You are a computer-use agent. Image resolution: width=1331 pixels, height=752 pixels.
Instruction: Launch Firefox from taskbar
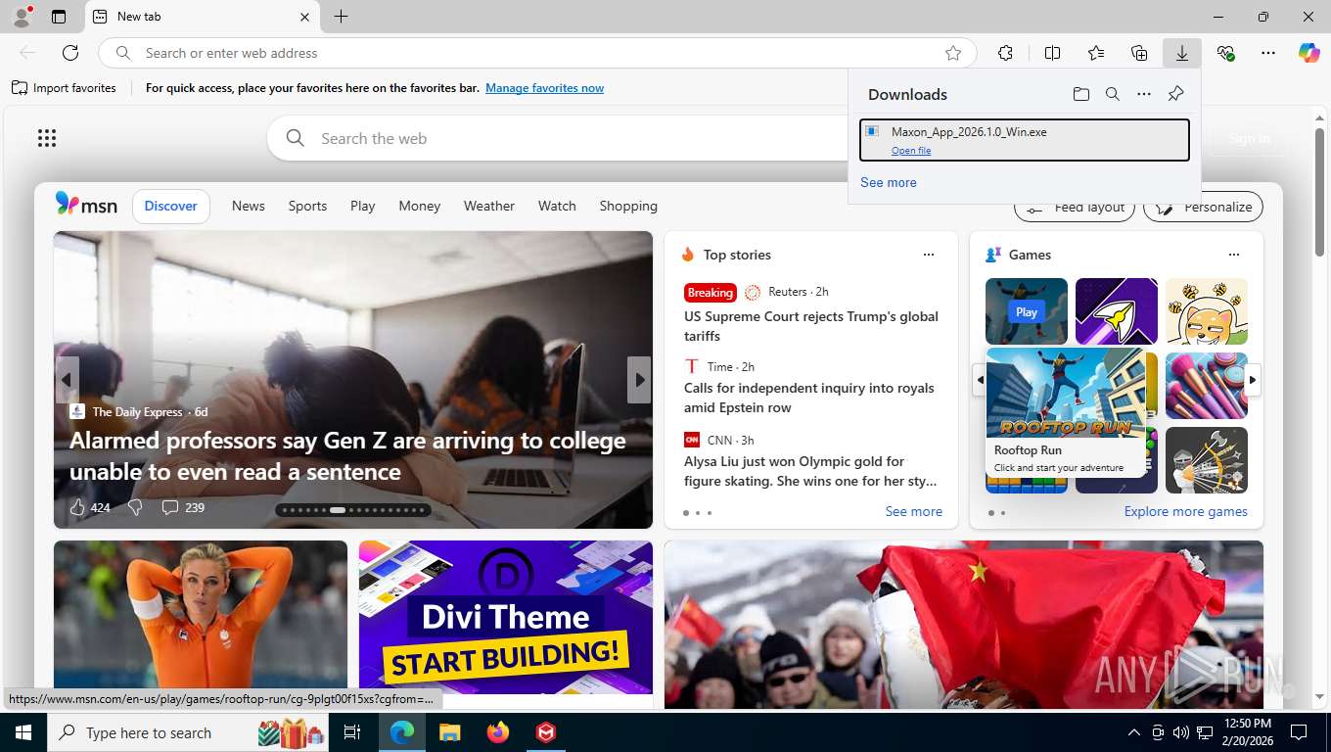click(498, 732)
